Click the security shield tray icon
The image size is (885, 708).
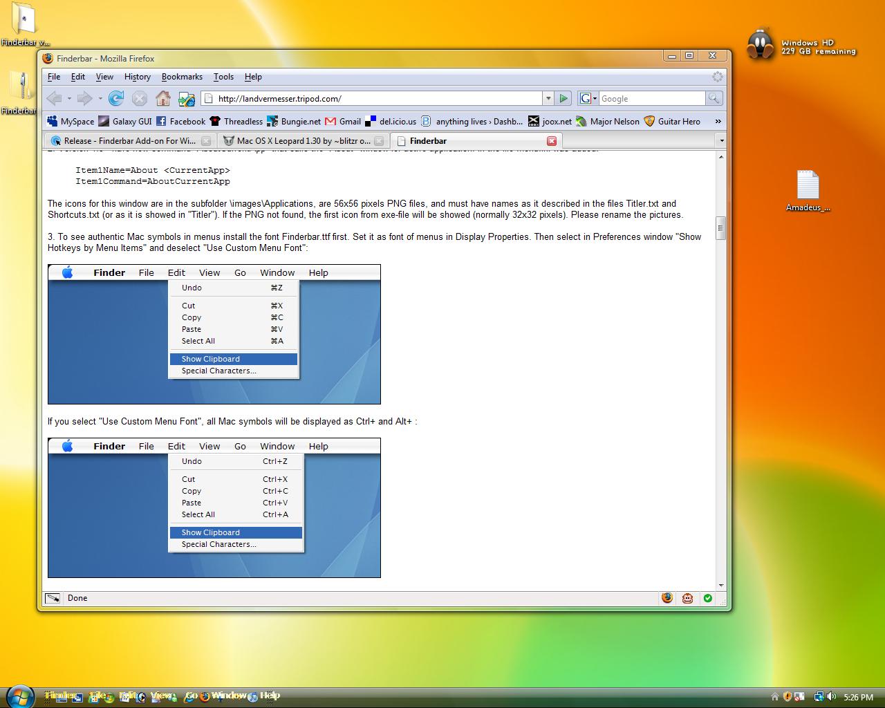787,697
